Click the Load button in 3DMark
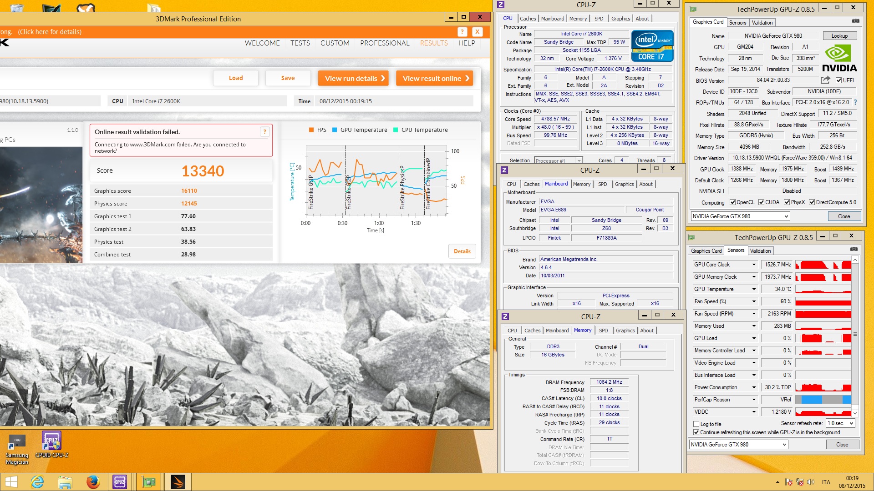Screen dimensions: 874x491 tap(236, 78)
